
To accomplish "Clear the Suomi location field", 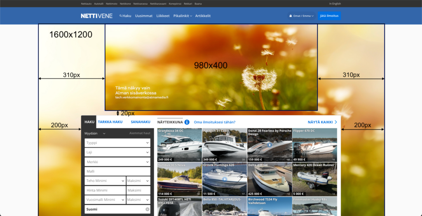I will pyautogui.click(x=148, y=209).
